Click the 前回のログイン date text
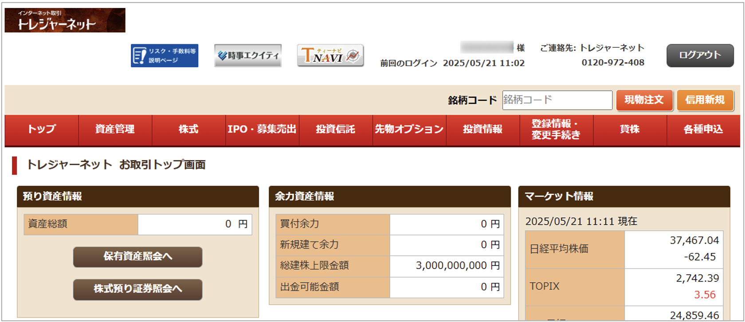This screenshot has width=745, height=322. tap(452, 63)
